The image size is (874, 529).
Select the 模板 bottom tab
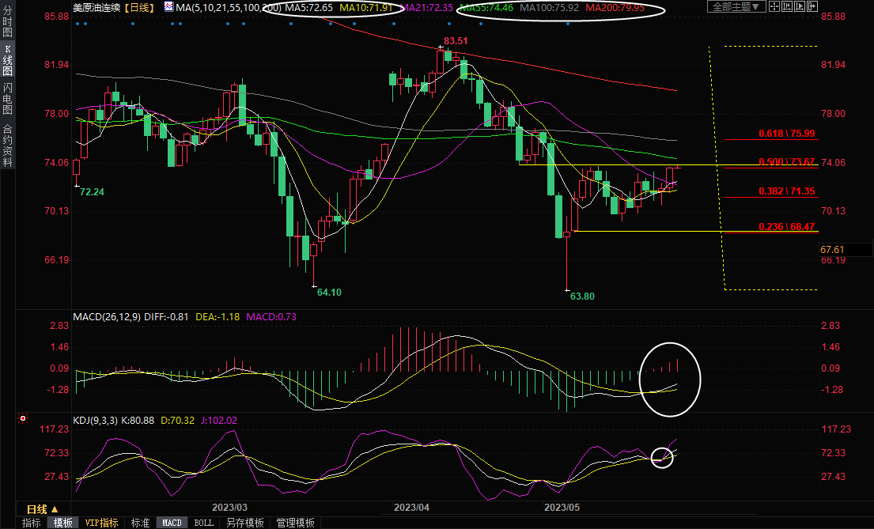tap(63, 523)
